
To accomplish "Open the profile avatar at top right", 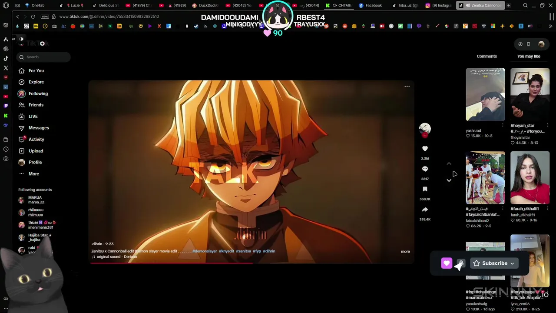I will pos(541,44).
